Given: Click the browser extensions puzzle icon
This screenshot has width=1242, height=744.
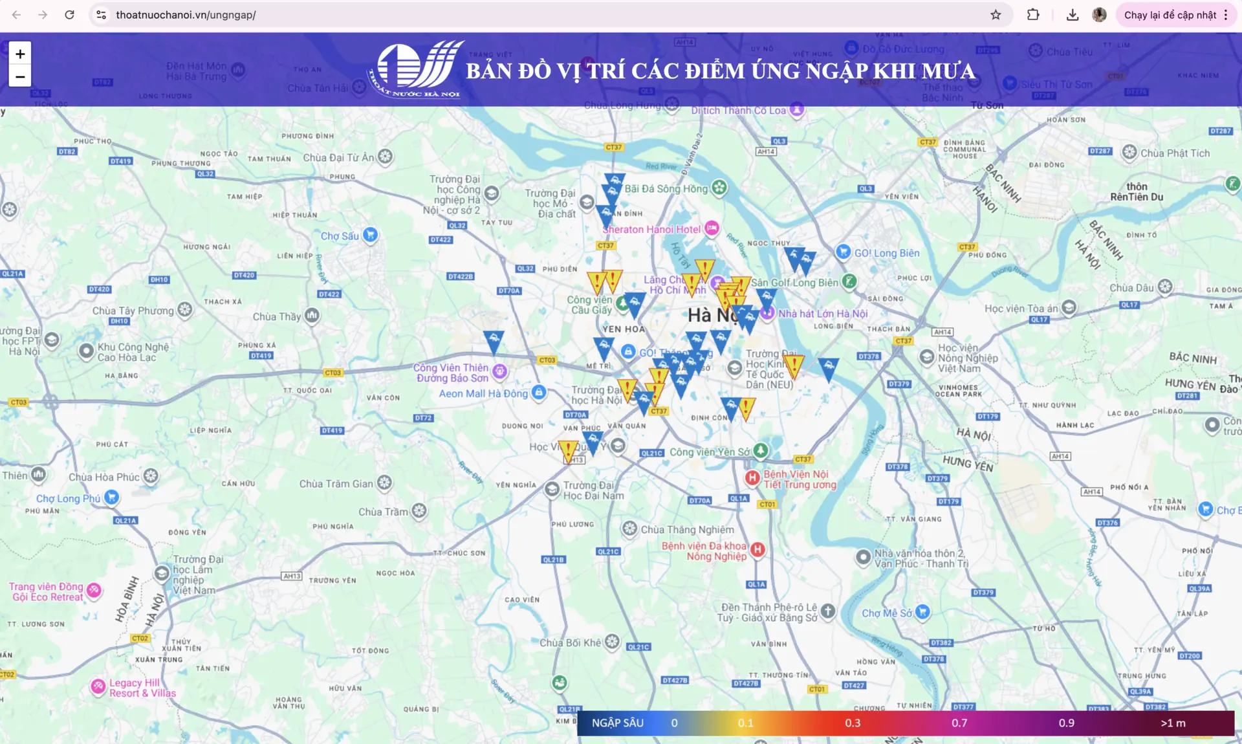Looking at the screenshot, I should [1033, 14].
